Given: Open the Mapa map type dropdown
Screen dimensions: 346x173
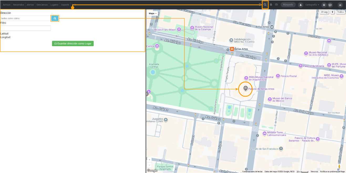Looking at the screenshot, I should [x=153, y=13].
